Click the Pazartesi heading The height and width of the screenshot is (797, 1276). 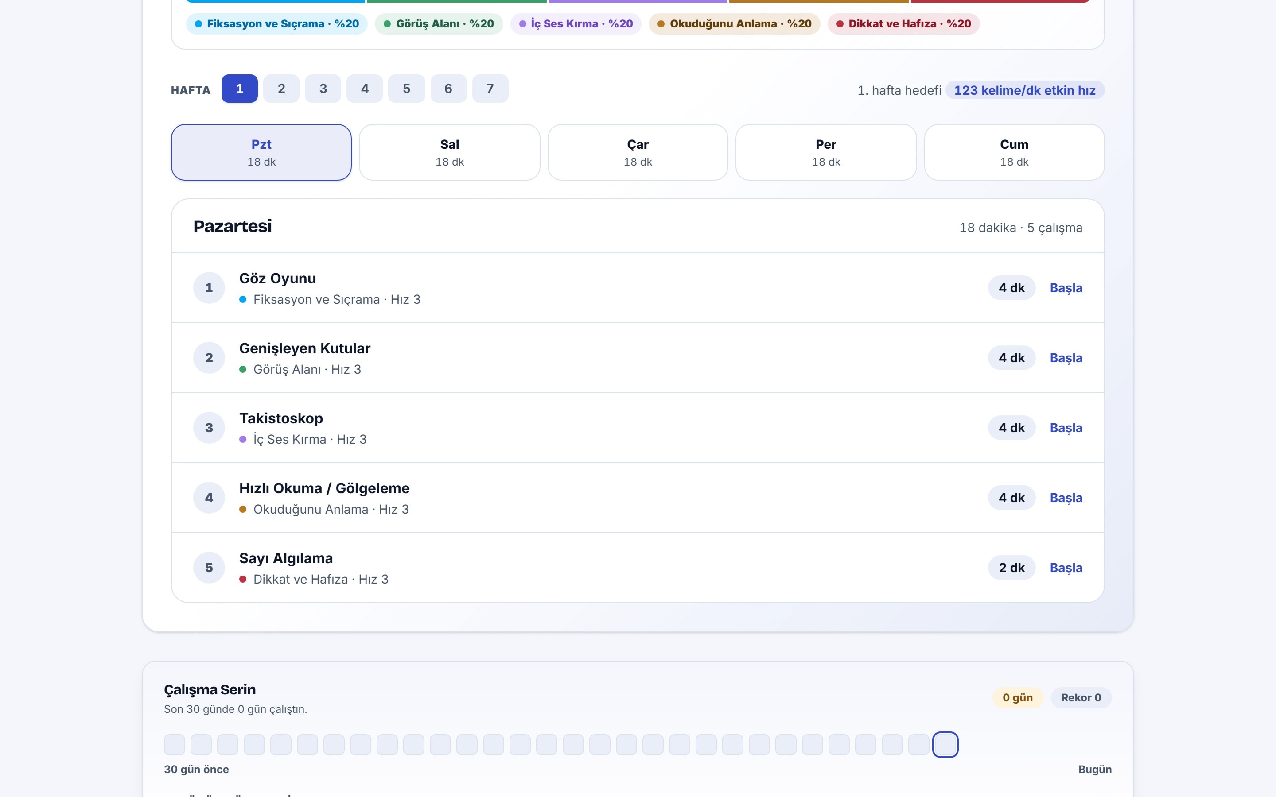point(233,226)
